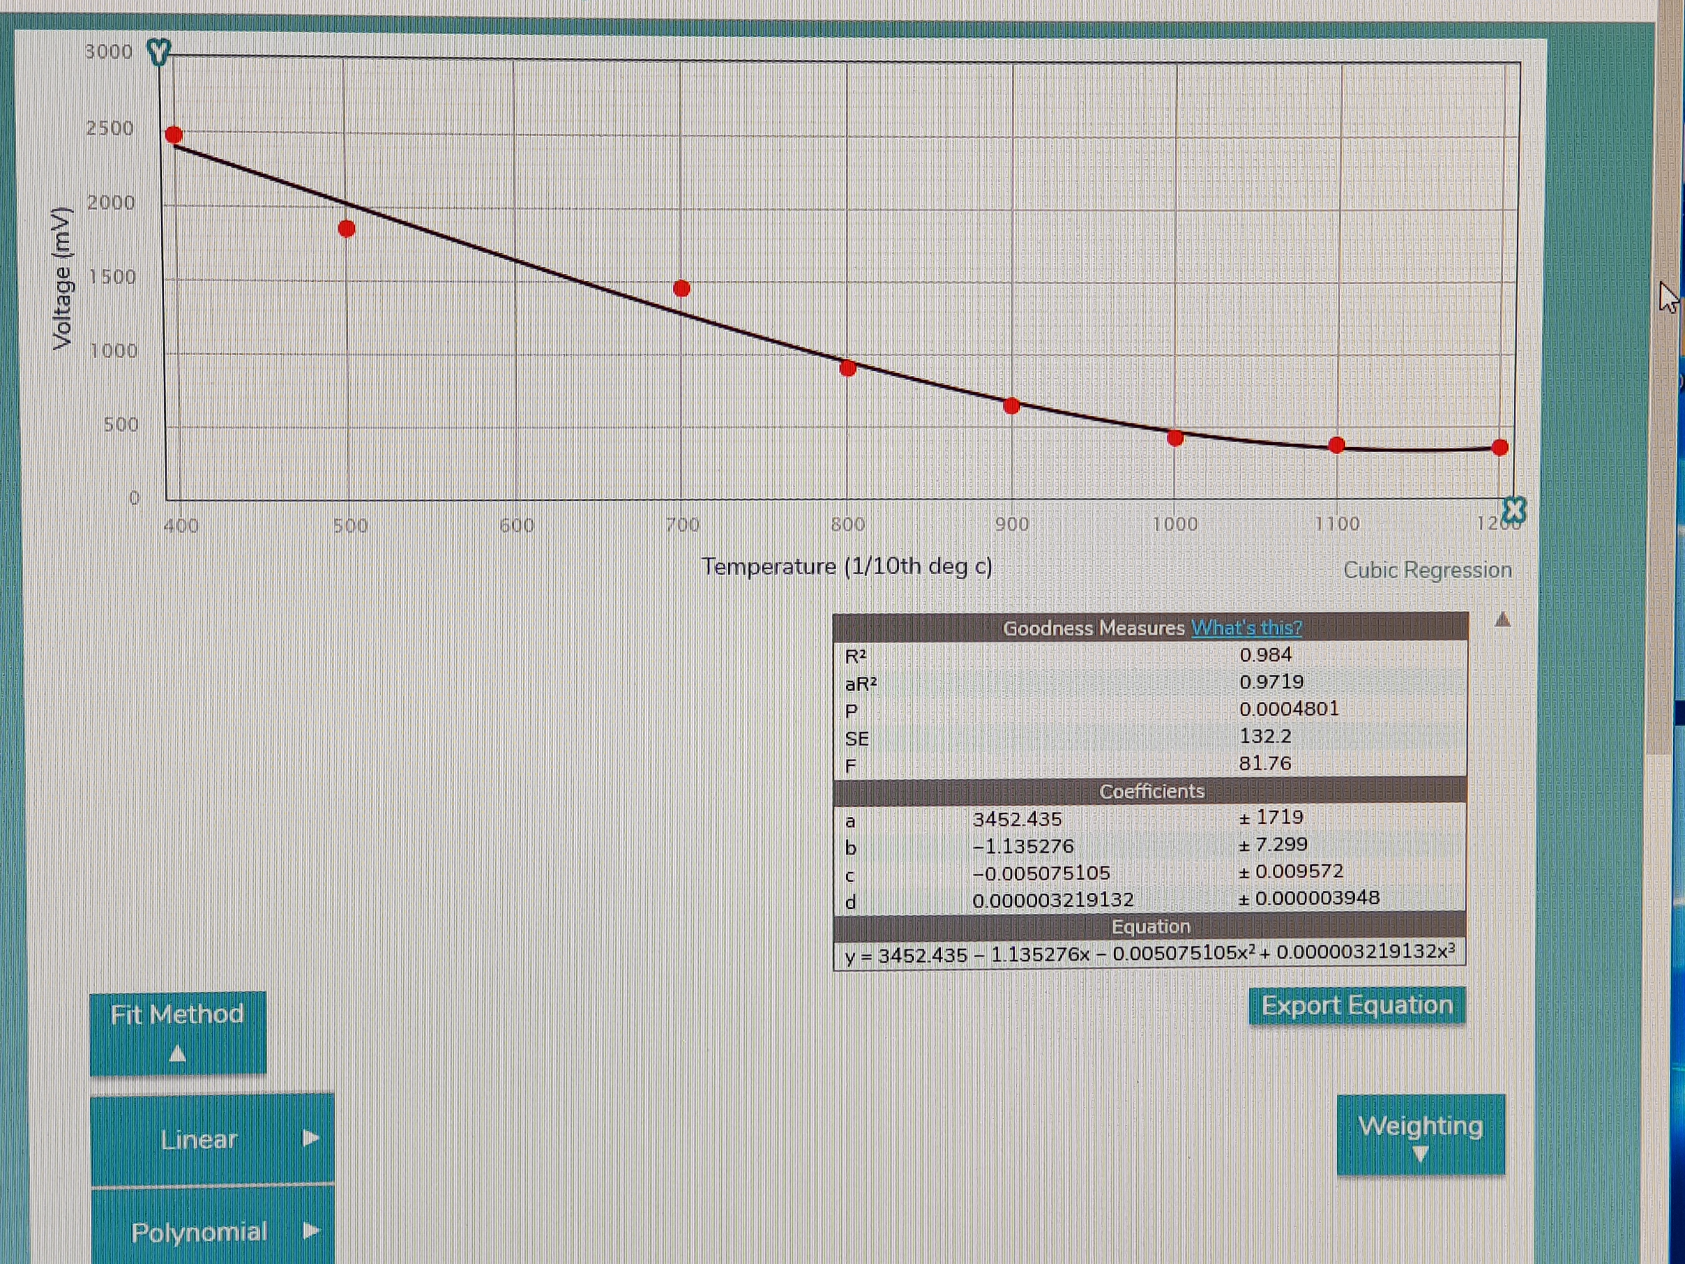The width and height of the screenshot is (1685, 1264).
Task: Select the red data point at temperature 900
Action: [1012, 406]
